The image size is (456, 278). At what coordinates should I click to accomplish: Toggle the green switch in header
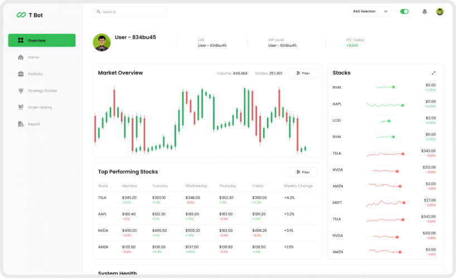coord(404,11)
